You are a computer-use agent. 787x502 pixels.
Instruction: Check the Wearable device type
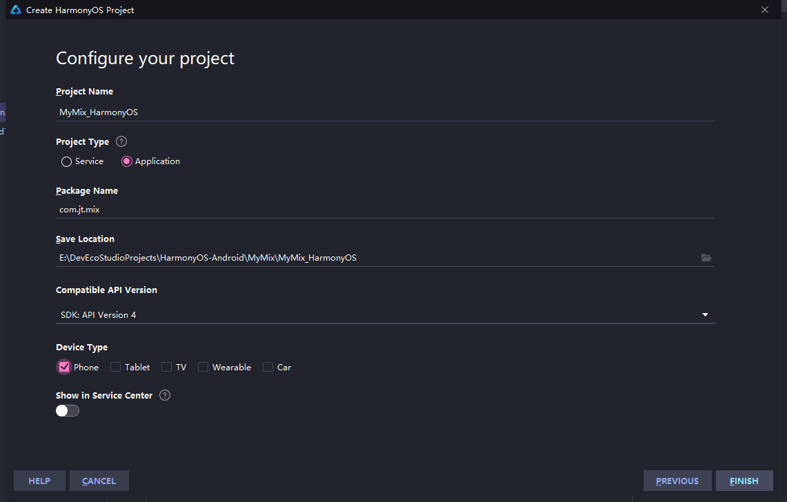(203, 367)
